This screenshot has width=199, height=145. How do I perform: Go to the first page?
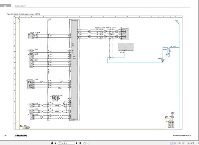[52, 143]
